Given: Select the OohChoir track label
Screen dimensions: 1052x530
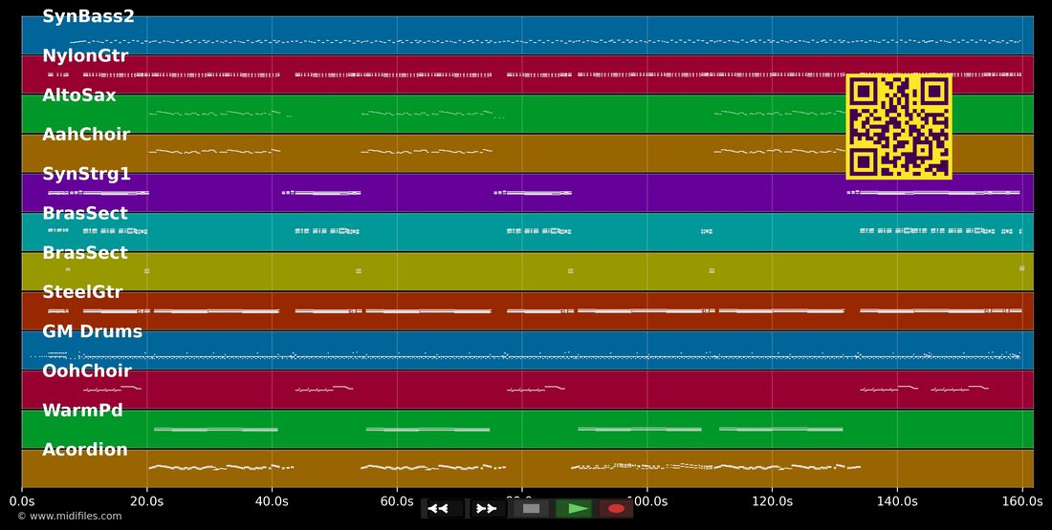Looking at the screenshot, I should [x=86, y=371].
